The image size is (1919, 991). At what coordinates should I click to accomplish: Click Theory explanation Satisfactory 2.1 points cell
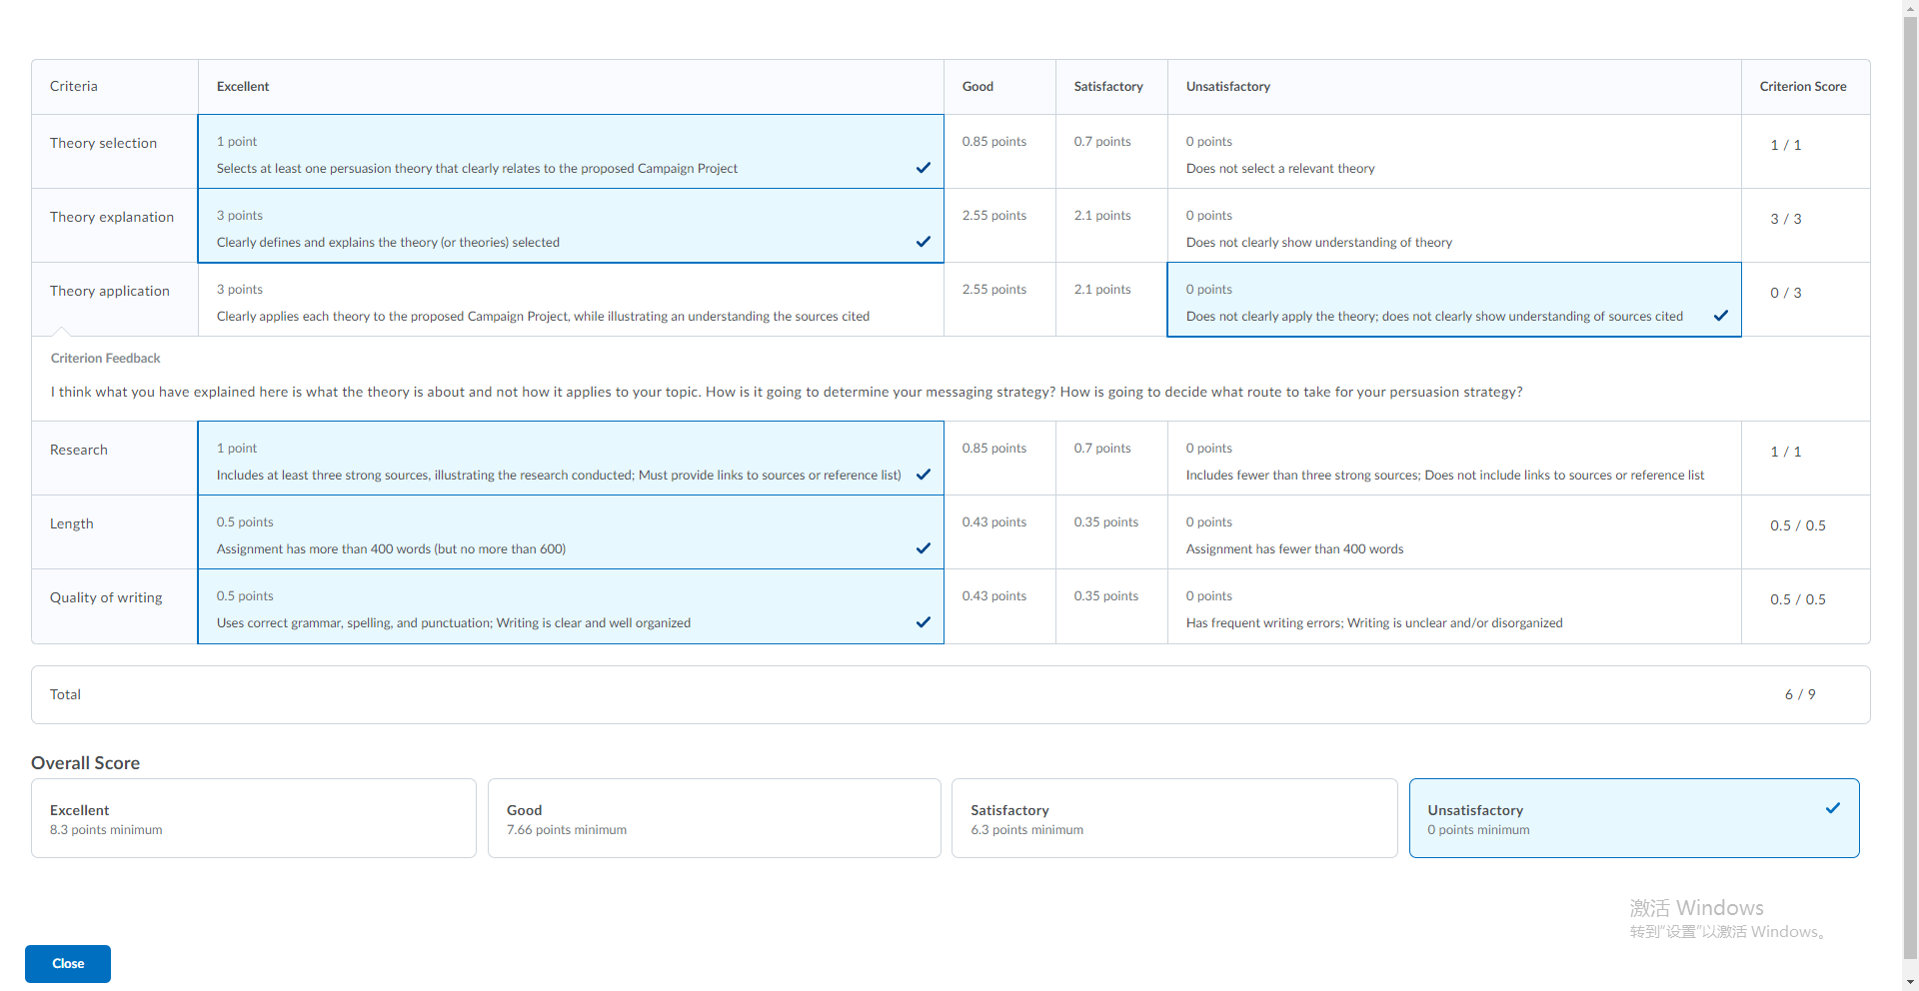[1111, 226]
